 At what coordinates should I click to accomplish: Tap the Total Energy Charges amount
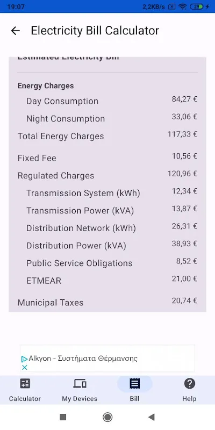tap(182, 134)
